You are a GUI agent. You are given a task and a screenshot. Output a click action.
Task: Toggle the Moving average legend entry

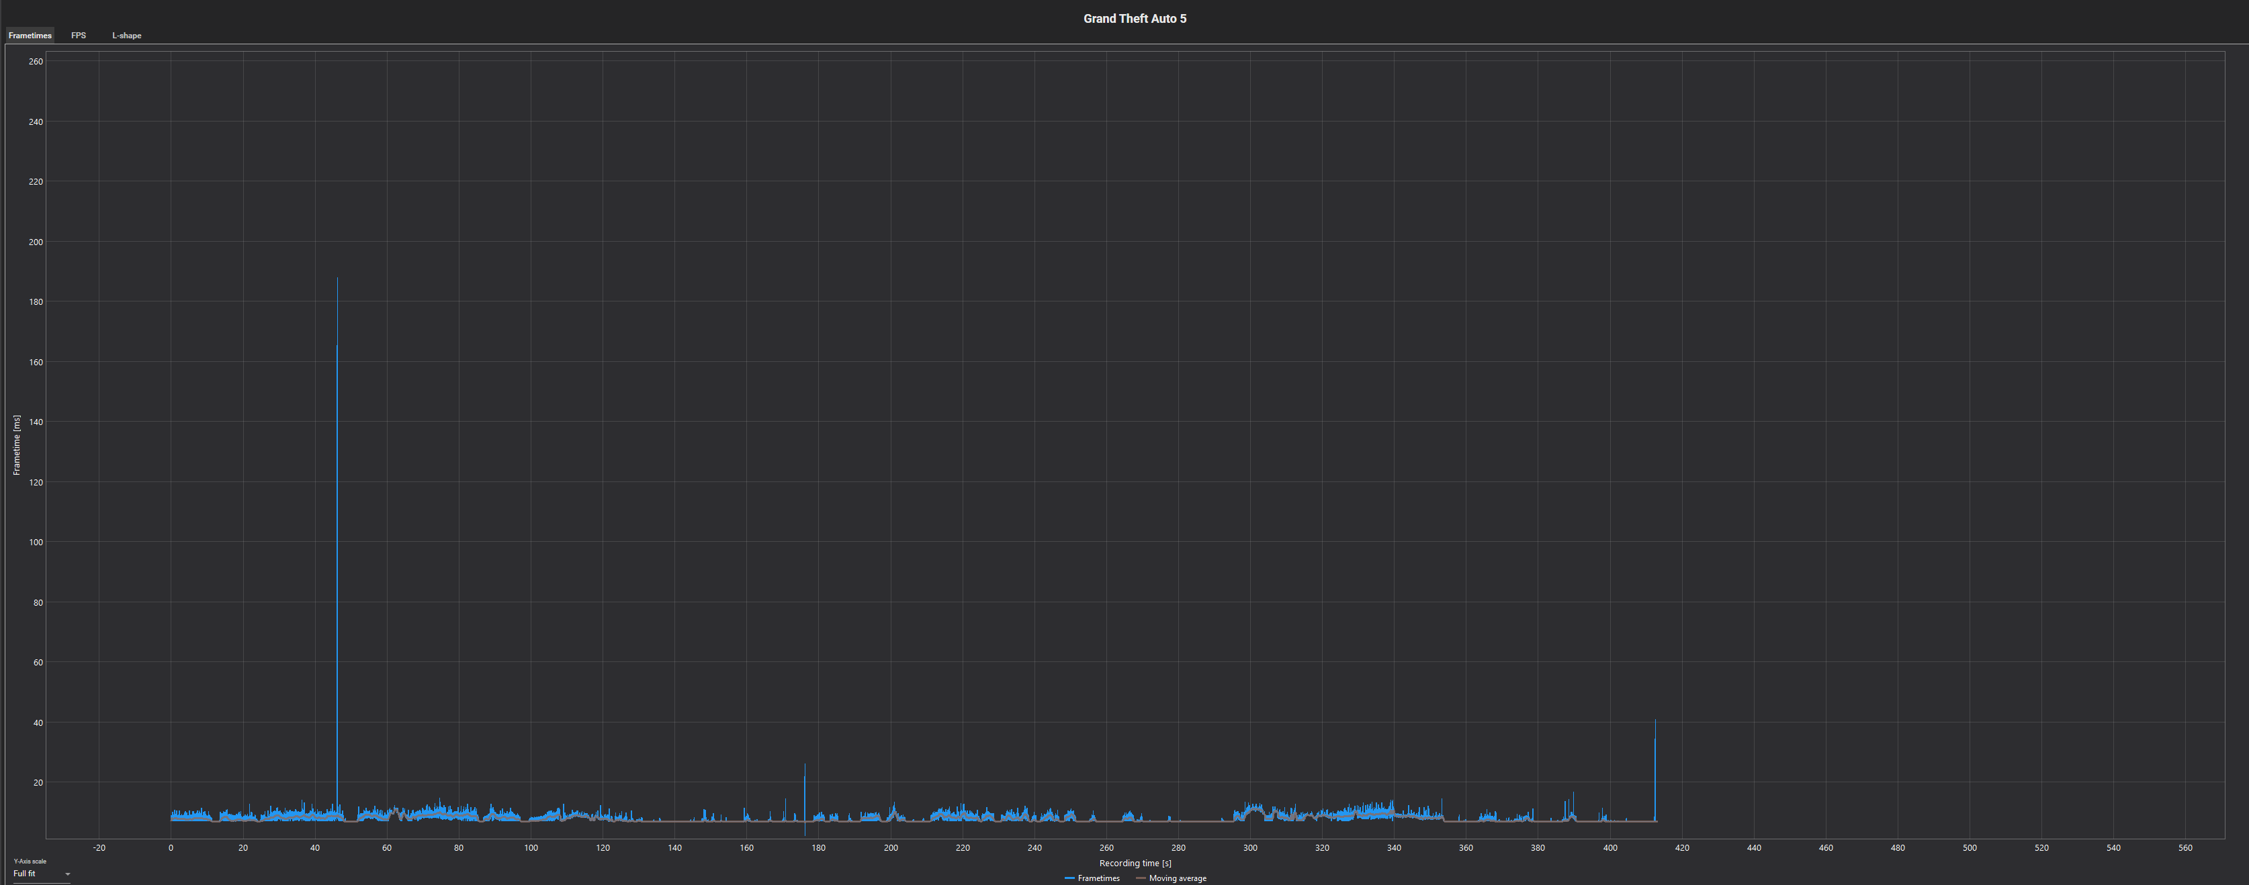point(1171,878)
